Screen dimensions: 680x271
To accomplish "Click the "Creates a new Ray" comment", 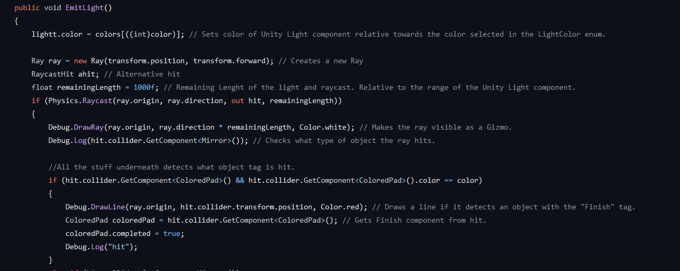I will point(321,61).
